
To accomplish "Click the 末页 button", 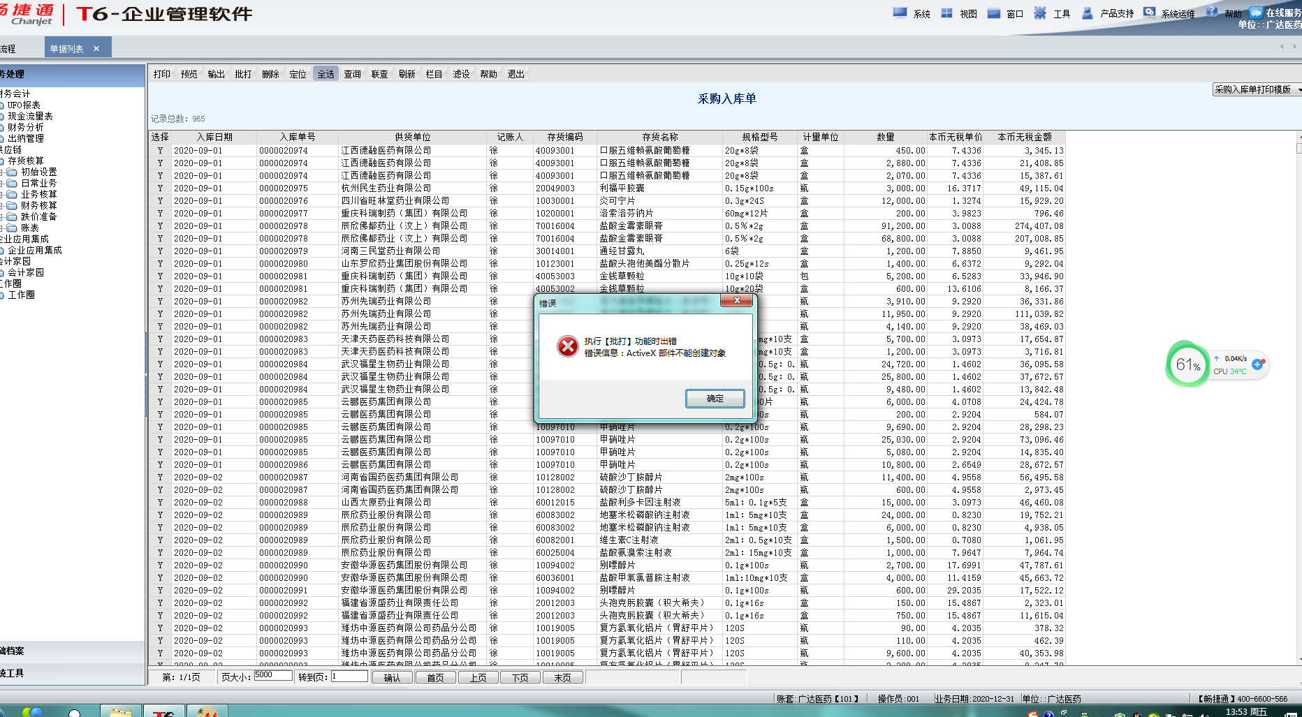I will coord(563,677).
